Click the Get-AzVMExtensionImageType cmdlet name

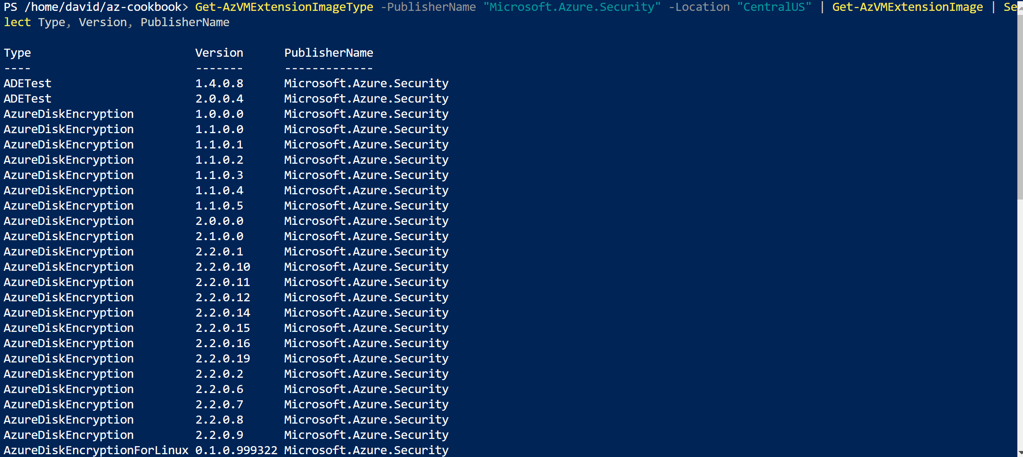point(283,7)
